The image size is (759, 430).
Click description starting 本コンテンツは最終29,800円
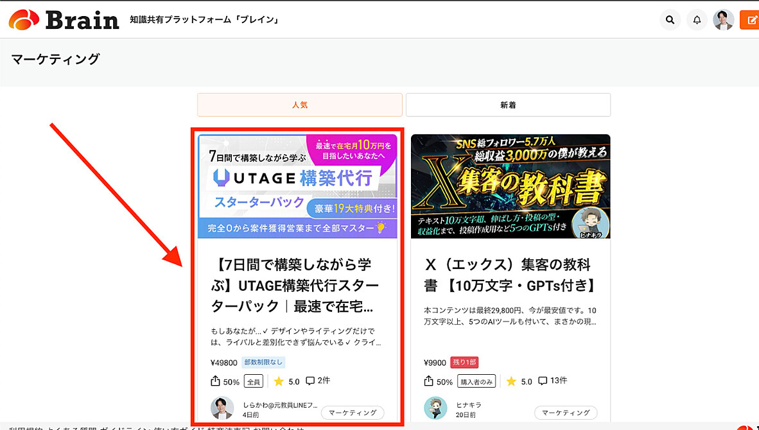(510, 316)
